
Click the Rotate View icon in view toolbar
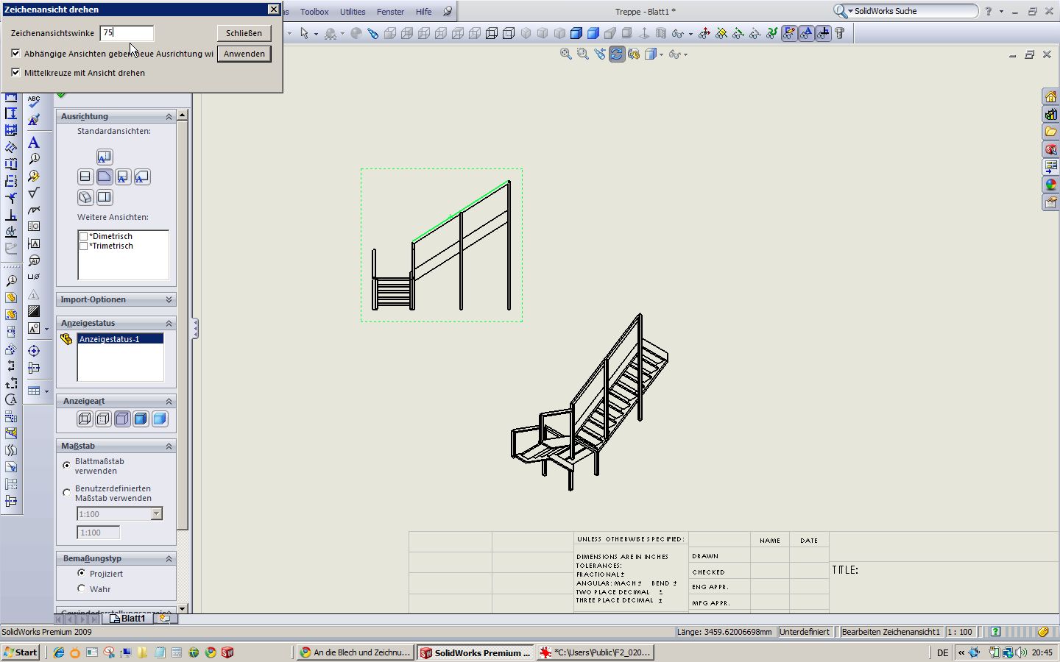point(617,54)
